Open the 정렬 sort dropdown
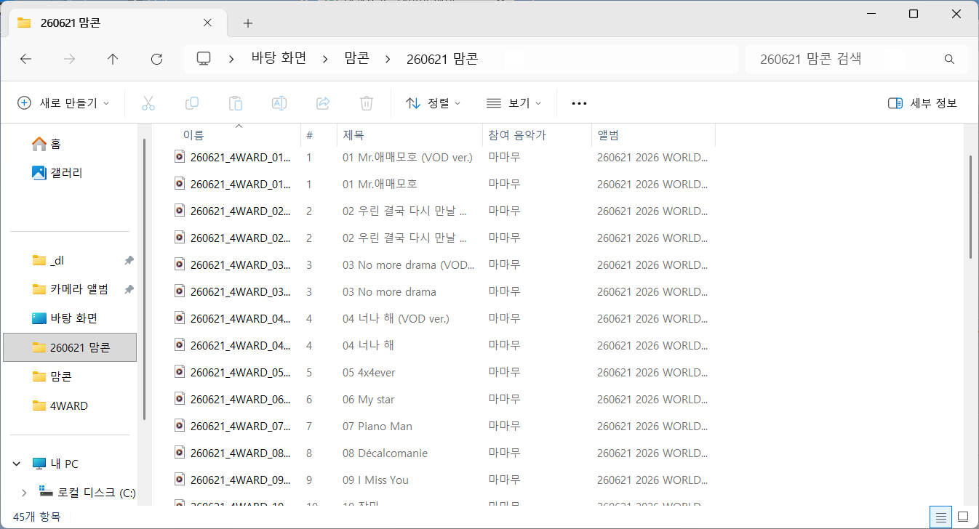This screenshot has height=529, width=979. [x=433, y=103]
